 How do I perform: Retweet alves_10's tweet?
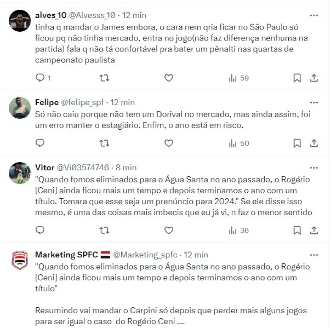point(104,78)
